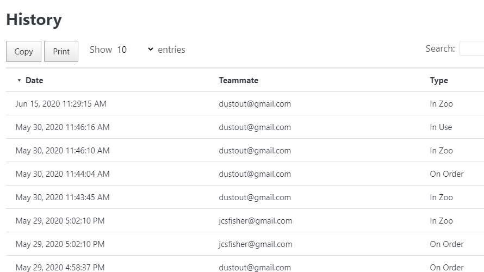Image resolution: width=484 pixels, height=272 pixels.
Task: Click the May 30, 2020 11:43:45 AM entry
Action: pyautogui.click(x=63, y=197)
